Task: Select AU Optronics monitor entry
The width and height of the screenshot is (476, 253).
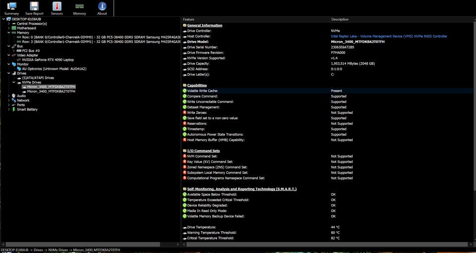Action: [55, 69]
